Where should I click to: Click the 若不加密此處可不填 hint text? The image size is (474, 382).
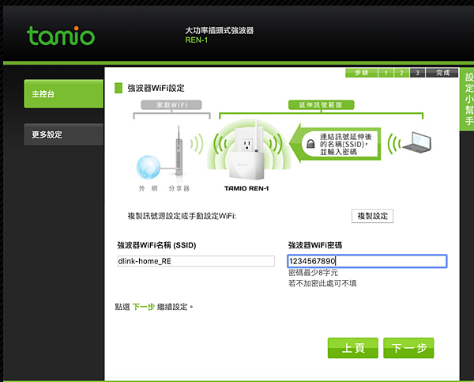point(322,283)
